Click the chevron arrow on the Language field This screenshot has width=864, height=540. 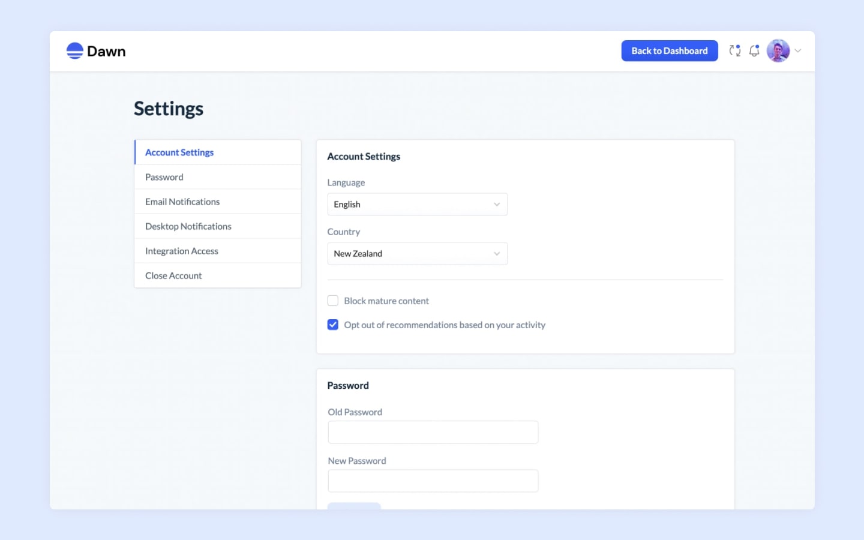click(x=496, y=204)
